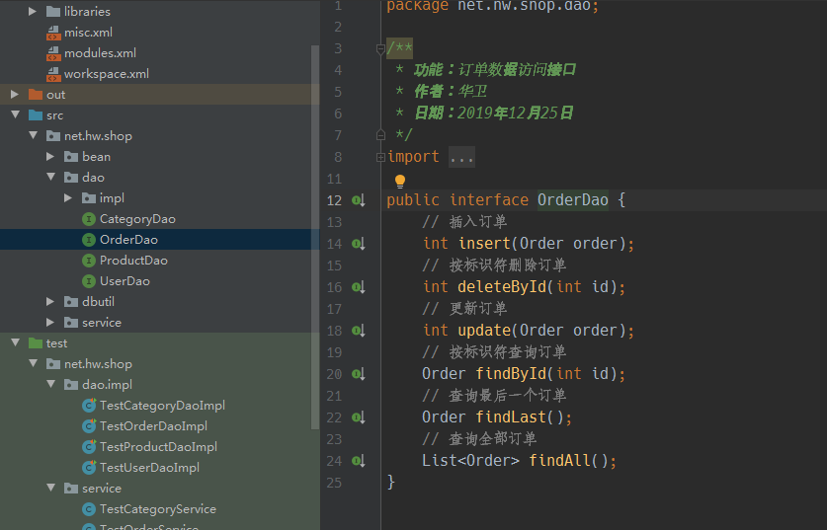
Task: Click the implemented marker on line 12
Action: coord(359,200)
